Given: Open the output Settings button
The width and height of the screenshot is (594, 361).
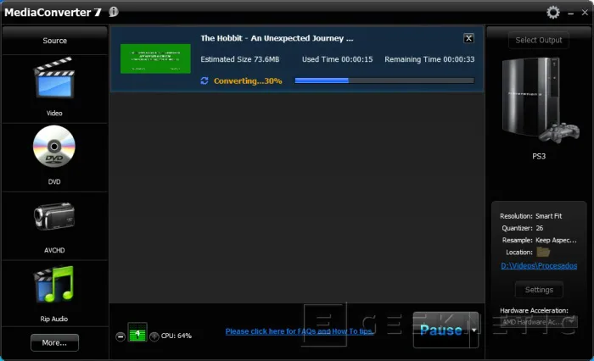Looking at the screenshot, I should click(x=539, y=290).
